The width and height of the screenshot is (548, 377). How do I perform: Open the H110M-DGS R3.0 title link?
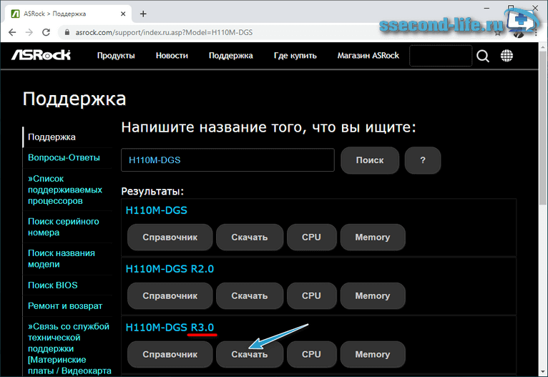(170, 328)
